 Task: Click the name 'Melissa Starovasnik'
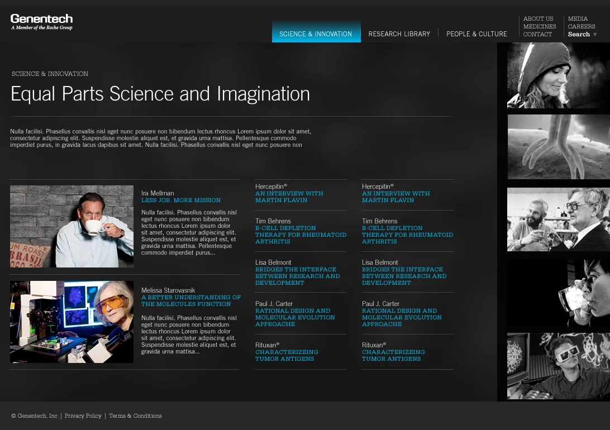click(168, 290)
